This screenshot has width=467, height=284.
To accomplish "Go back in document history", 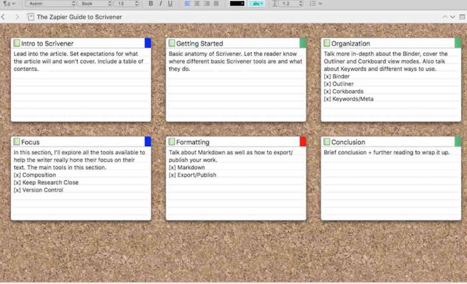I will point(3,17).
